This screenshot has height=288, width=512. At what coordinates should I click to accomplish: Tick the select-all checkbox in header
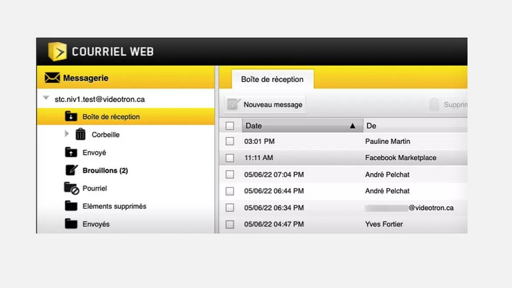[x=230, y=126]
